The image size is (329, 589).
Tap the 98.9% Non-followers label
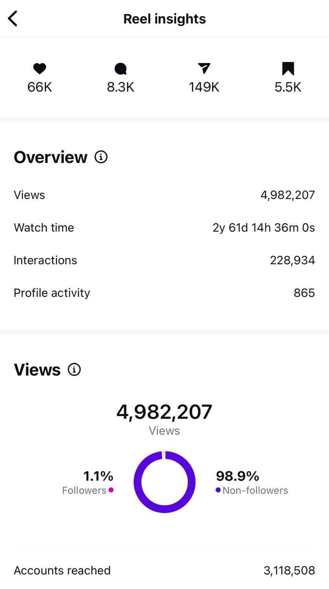point(238,476)
